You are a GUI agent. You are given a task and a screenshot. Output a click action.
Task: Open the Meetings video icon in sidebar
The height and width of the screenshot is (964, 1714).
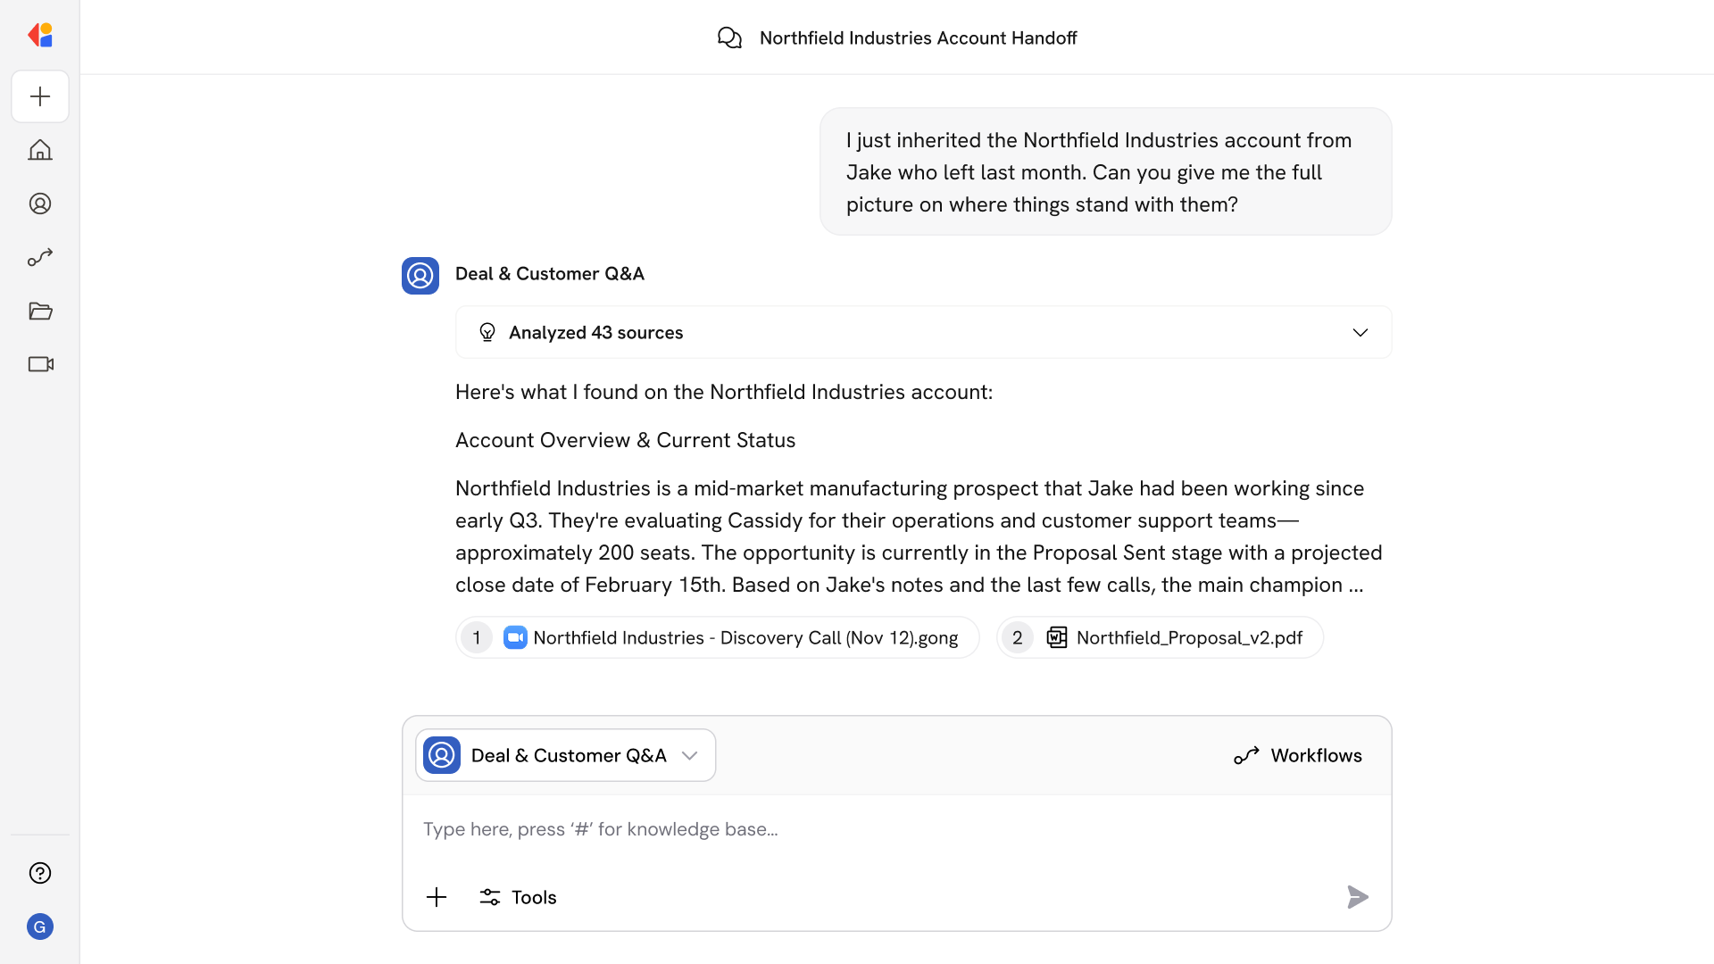[x=40, y=364]
